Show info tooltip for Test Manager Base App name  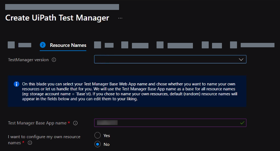click(75, 123)
